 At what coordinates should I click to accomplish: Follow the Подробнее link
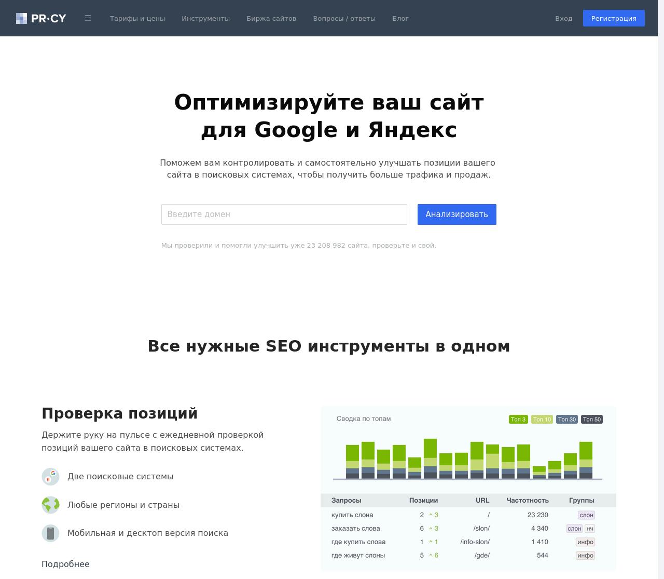click(x=65, y=564)
